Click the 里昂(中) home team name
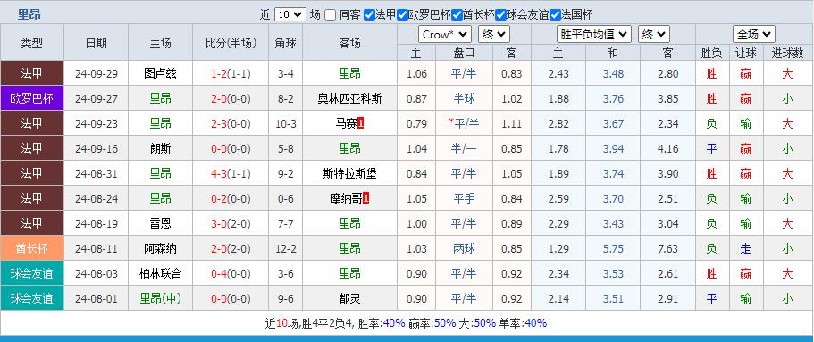Viewport: 814px width, 342px height. click(x=161, y=298)
